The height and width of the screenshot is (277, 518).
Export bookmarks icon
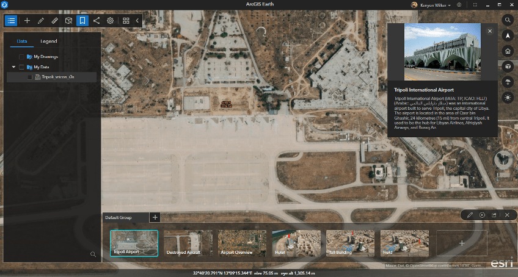click(x=494, y=215)
